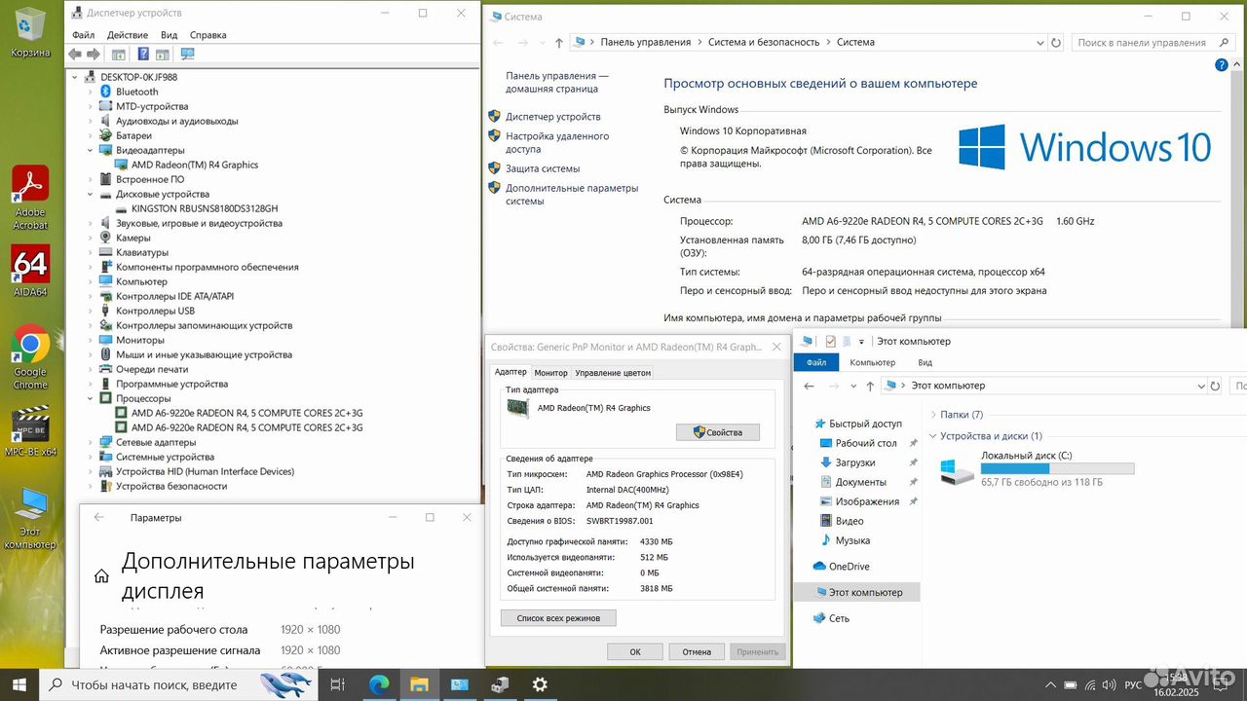Collapse the Видеоадаптеры node
1247x701 pixels.
(x=90, y=150)
